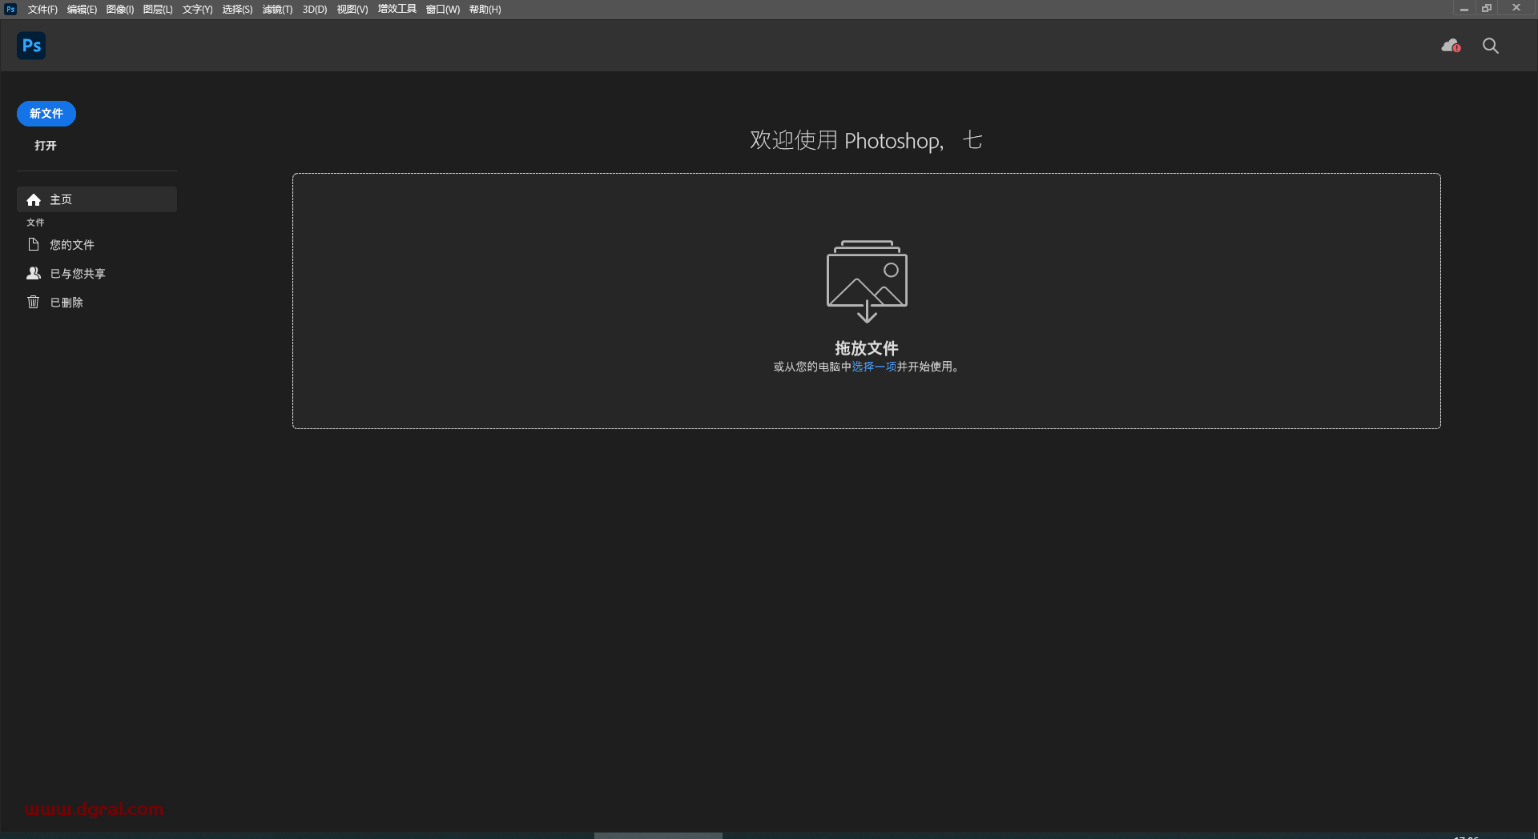Open the 选择(S) menu

click(237, 10)
